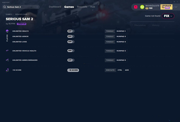Click the SERIOUS SAM 2 page title
This screenshot has height=122, width=180.
tap(19, 19)
